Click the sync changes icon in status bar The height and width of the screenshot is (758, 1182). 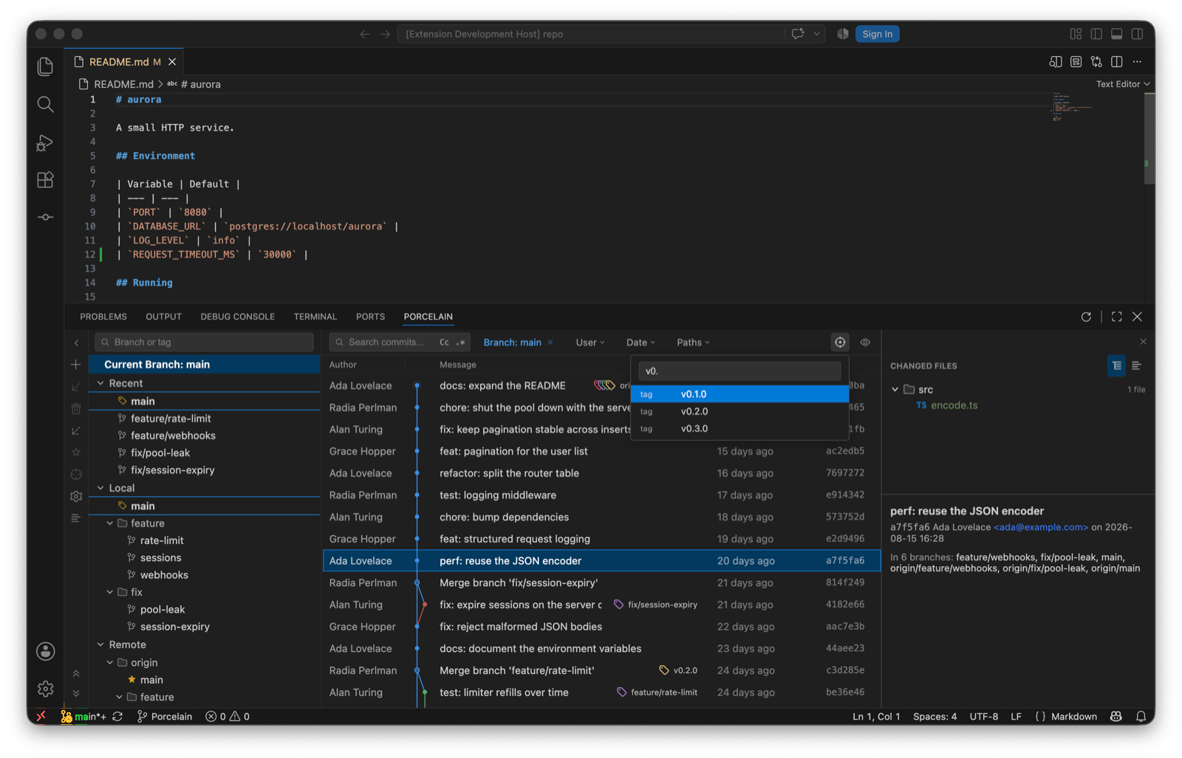tap(117, 717)
